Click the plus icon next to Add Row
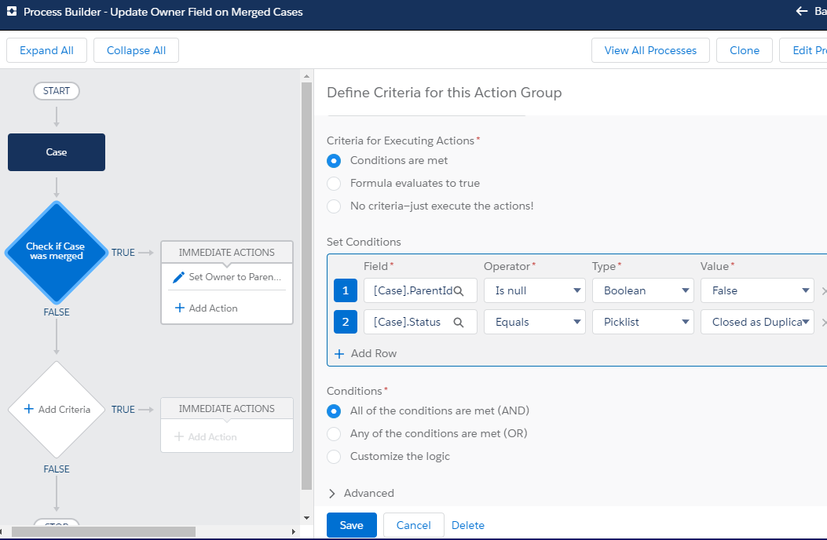 (x=339, y=354)
